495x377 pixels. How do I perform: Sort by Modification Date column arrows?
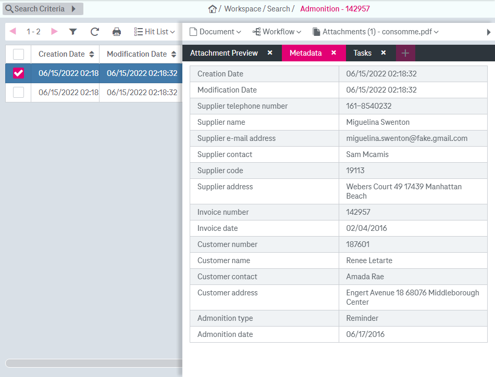pos(174,54)
